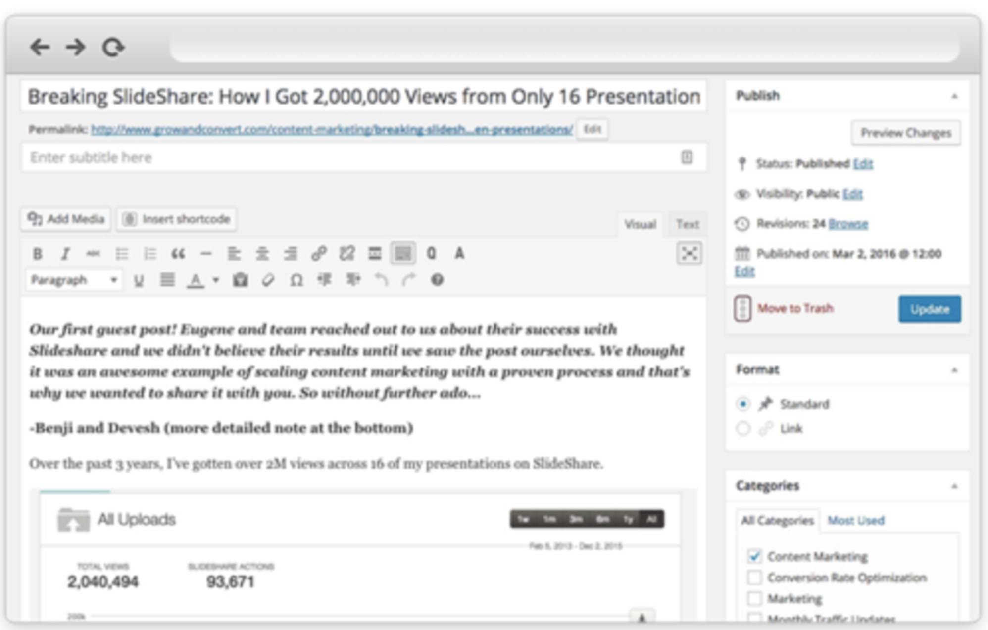Check the Marketing category
988x630 pixels.
754,599
